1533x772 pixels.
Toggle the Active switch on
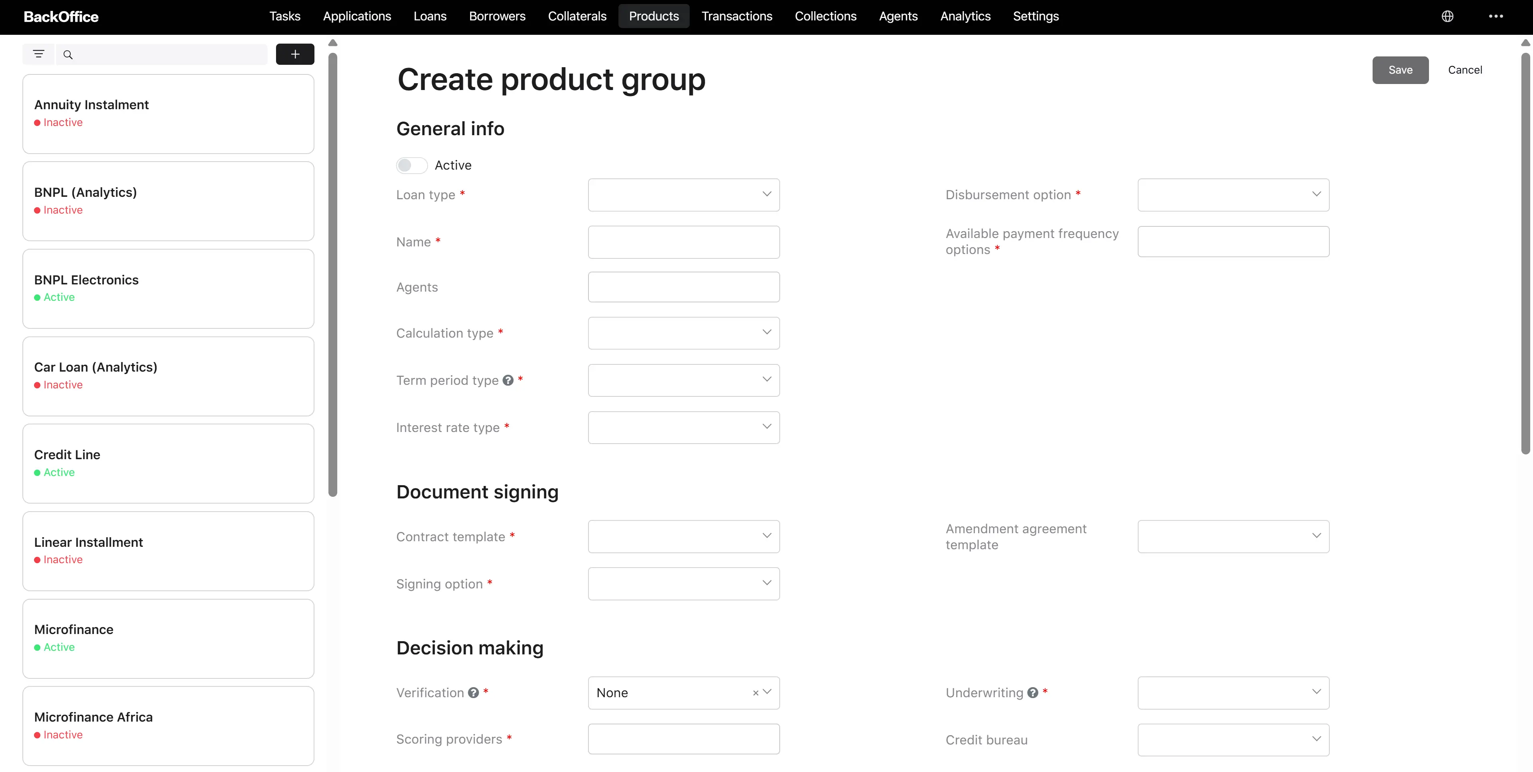click(412, 166)
